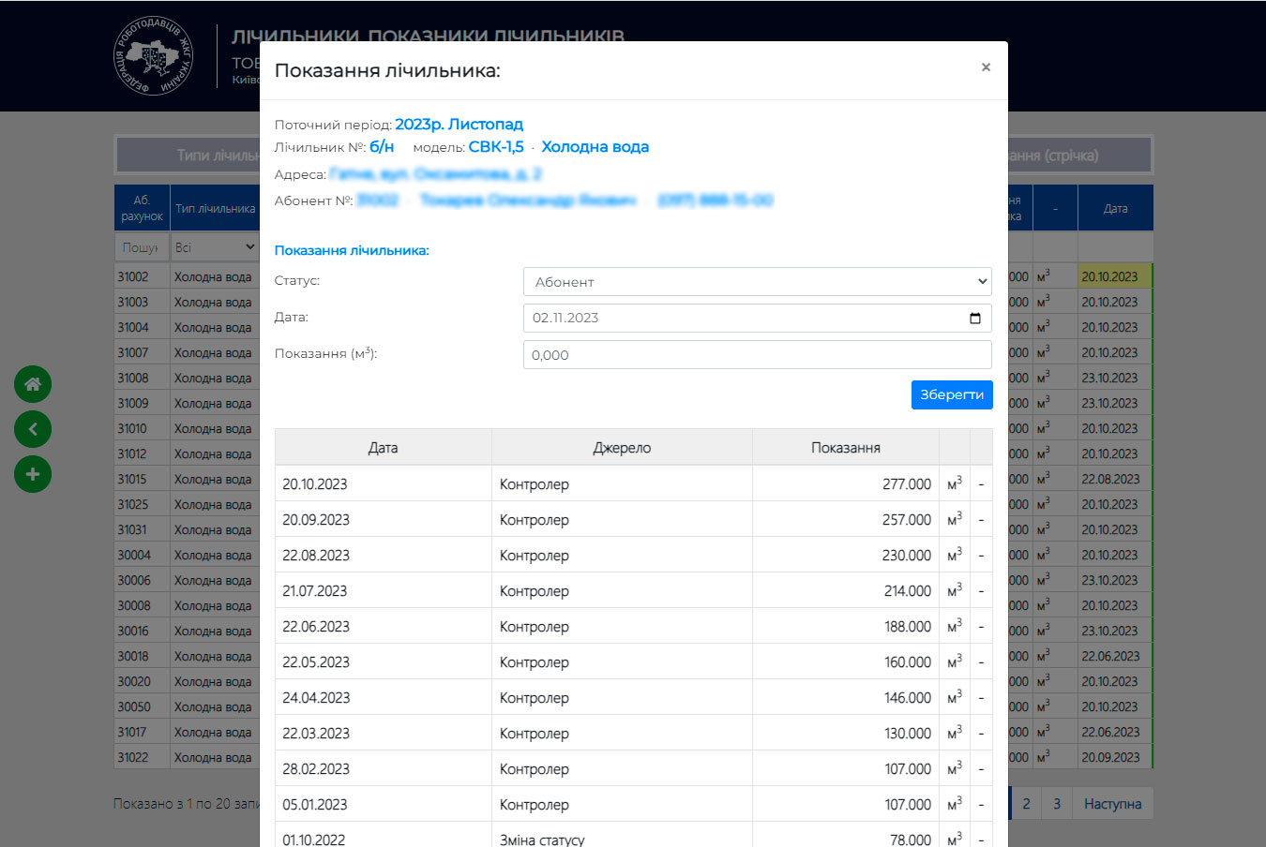Open the Статус dropdown showing Абонент
1266x847 pixels.
pyautogui.click(x=757, y=282)
